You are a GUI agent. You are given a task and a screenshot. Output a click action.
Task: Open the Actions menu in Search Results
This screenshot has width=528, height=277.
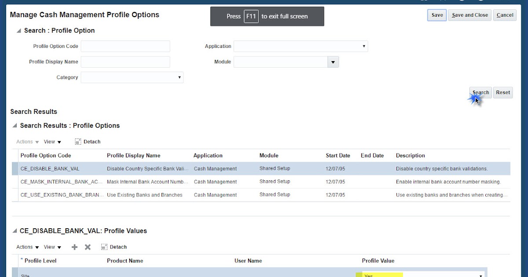(x=25, y=141)
